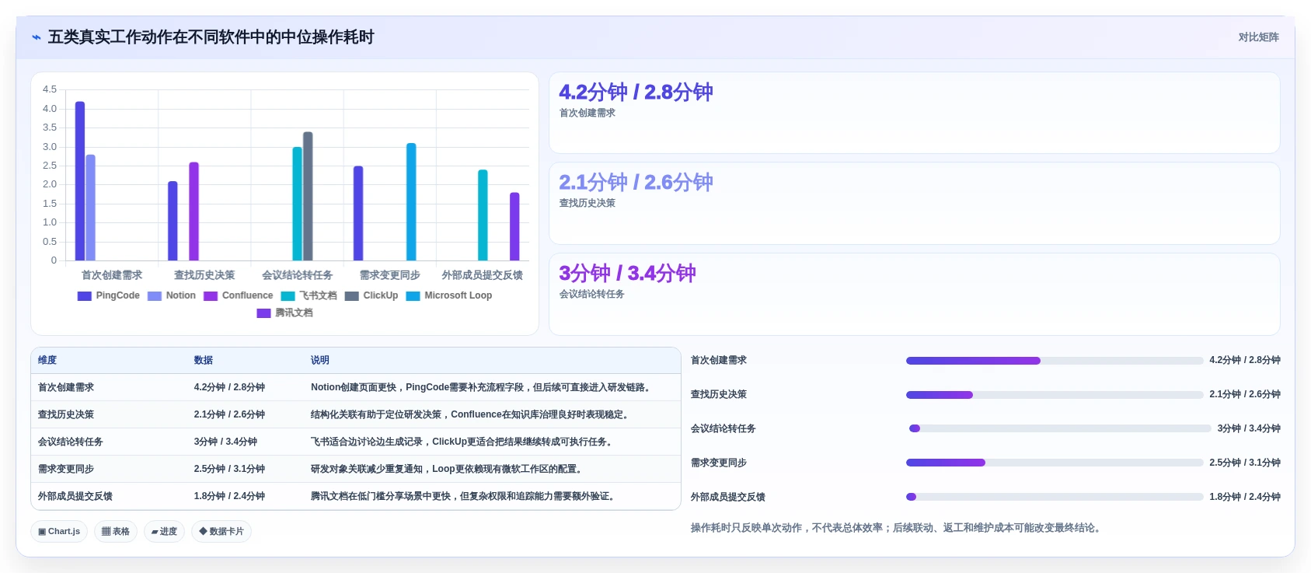Select the 数据卡片 chip
1311x573 pixels.
pos(221,532)
